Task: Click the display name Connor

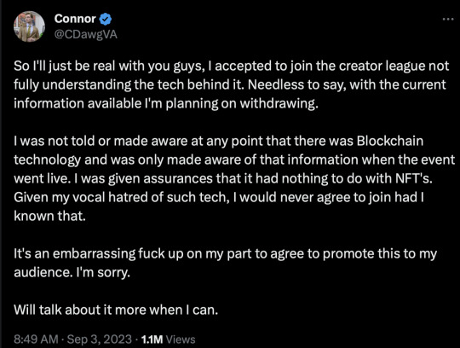Action: tap(75, 19)
